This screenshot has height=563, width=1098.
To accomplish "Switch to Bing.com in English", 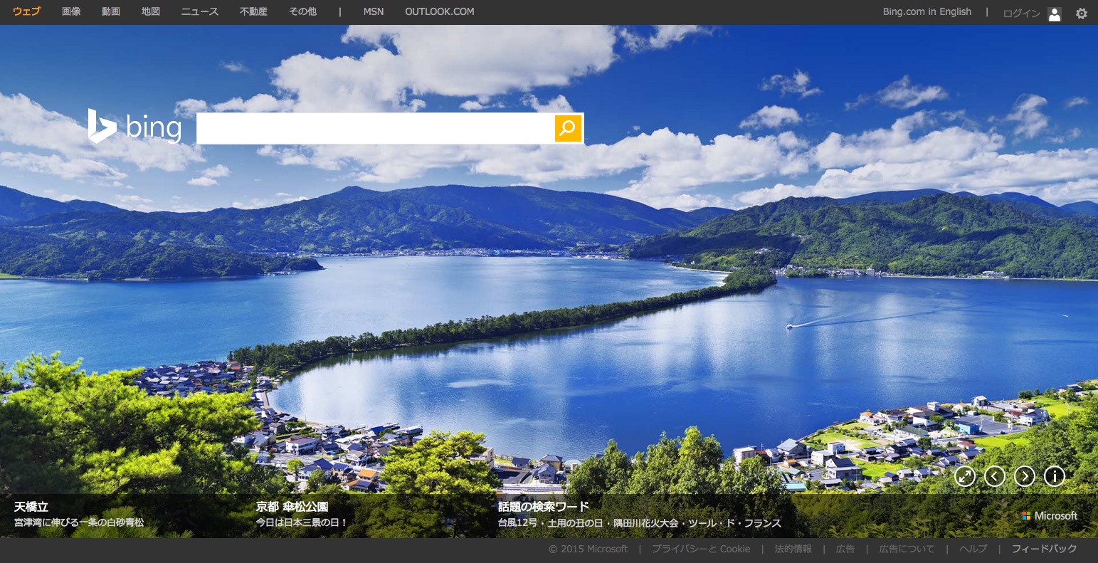I will click(x=927, y=11).
